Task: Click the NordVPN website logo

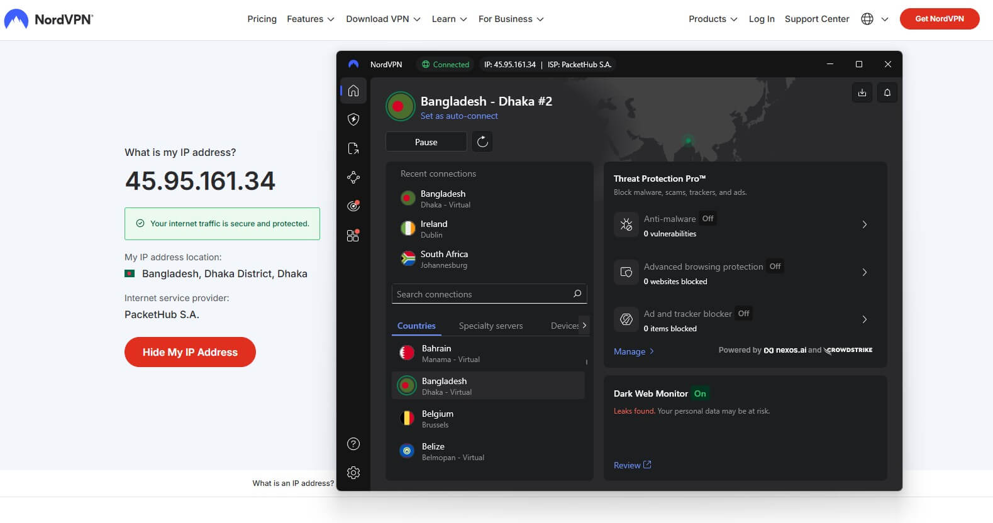Action: [x=48, y=19]
